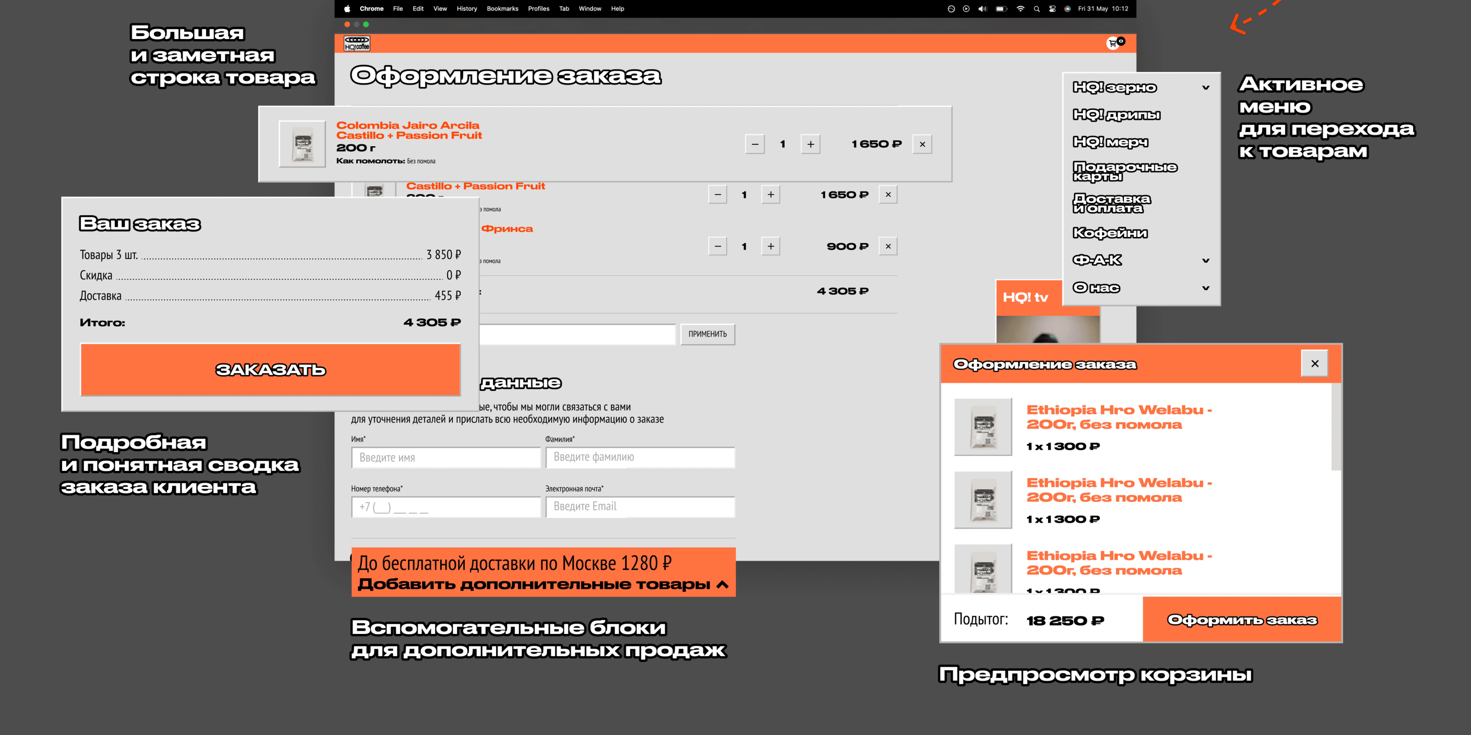Viewport: 1471px width, 735px height.
Task: Decrease quantity in second 1650 ₽ row
Action: click(x=718, y=195)
